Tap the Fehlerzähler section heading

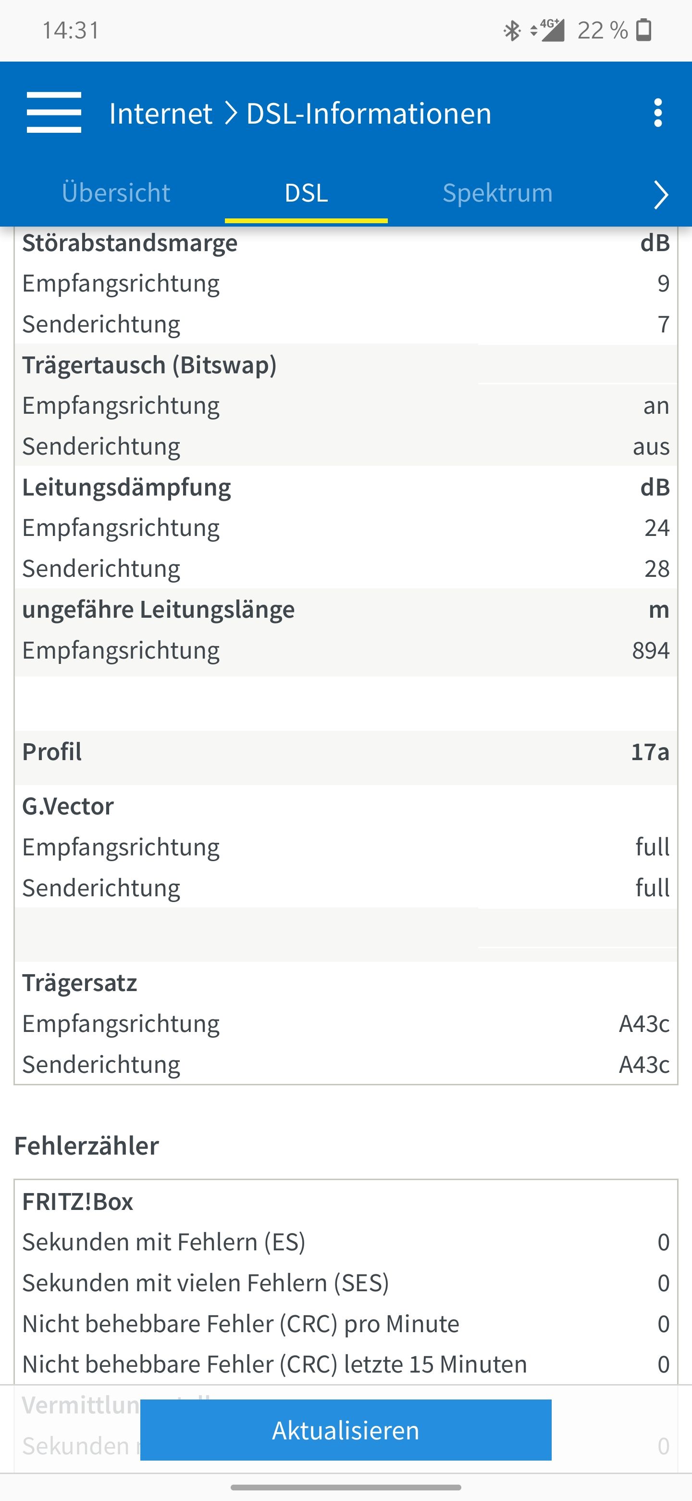(86, 1145)
